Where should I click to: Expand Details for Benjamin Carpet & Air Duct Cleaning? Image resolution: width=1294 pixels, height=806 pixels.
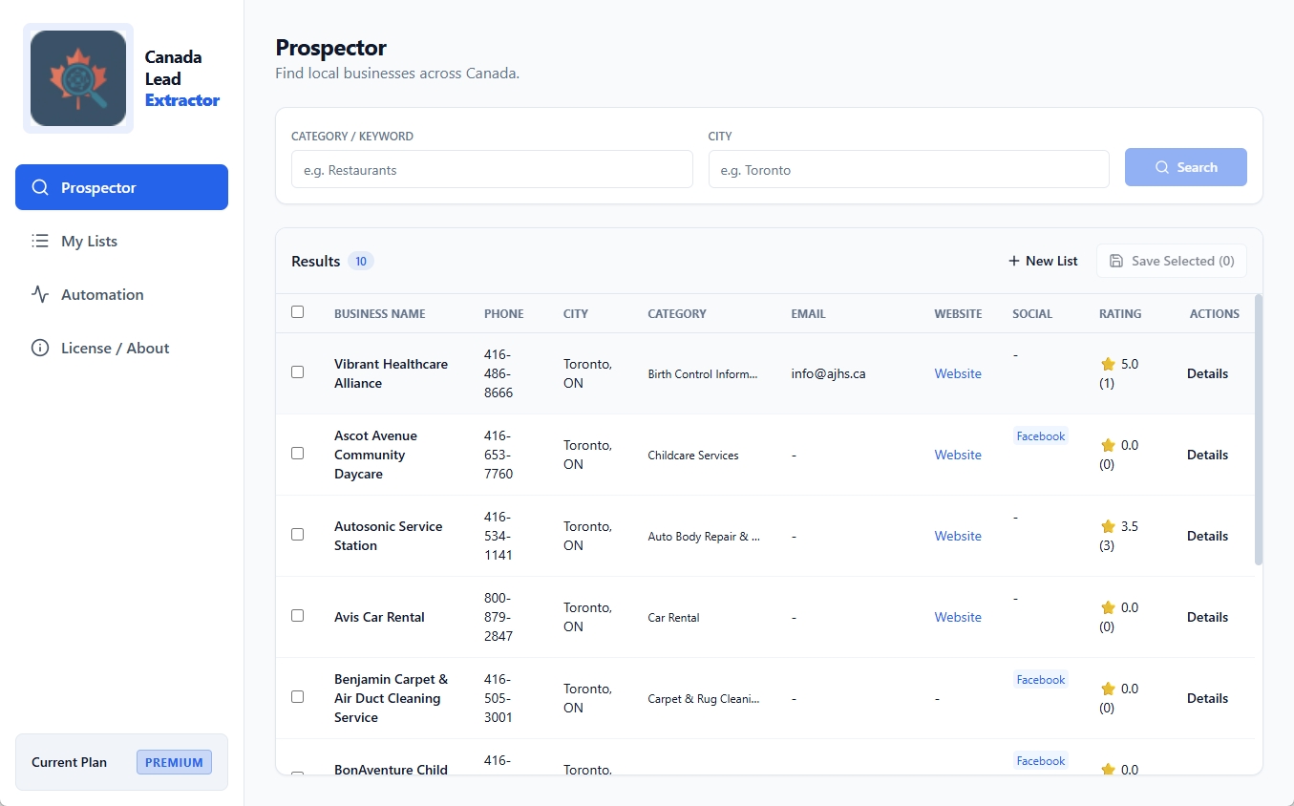click(x=1206, y=697)
